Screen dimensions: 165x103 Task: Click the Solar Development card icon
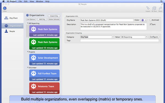coord(34,58)
